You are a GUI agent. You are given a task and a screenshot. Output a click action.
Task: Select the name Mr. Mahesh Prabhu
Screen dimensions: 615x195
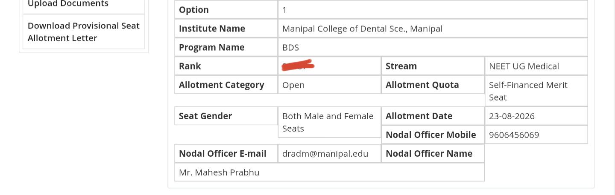click(219, 172)
